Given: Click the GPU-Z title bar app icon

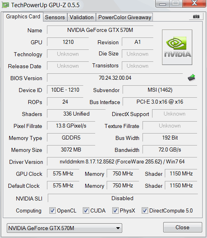Looking at the screenshot, I should 5,5.
